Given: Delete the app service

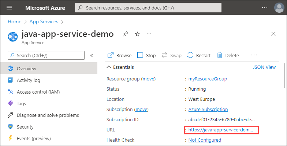Looking at the screenshot, I should pos(228,55).
